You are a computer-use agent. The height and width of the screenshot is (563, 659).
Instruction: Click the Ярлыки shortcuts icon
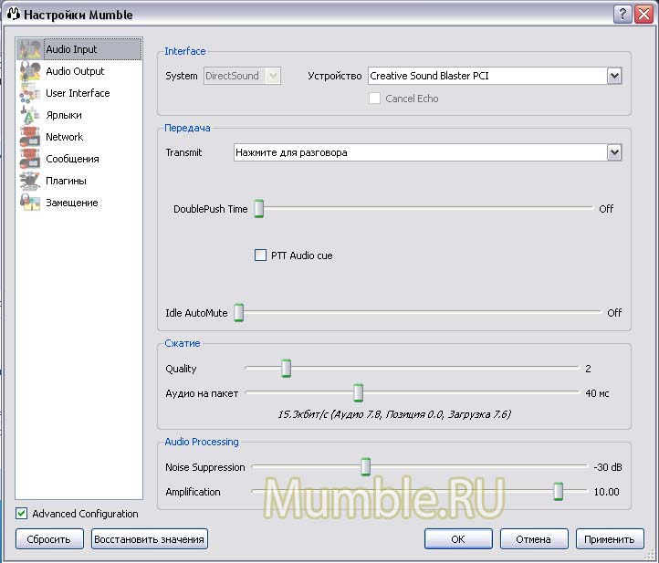pos(30,115)
